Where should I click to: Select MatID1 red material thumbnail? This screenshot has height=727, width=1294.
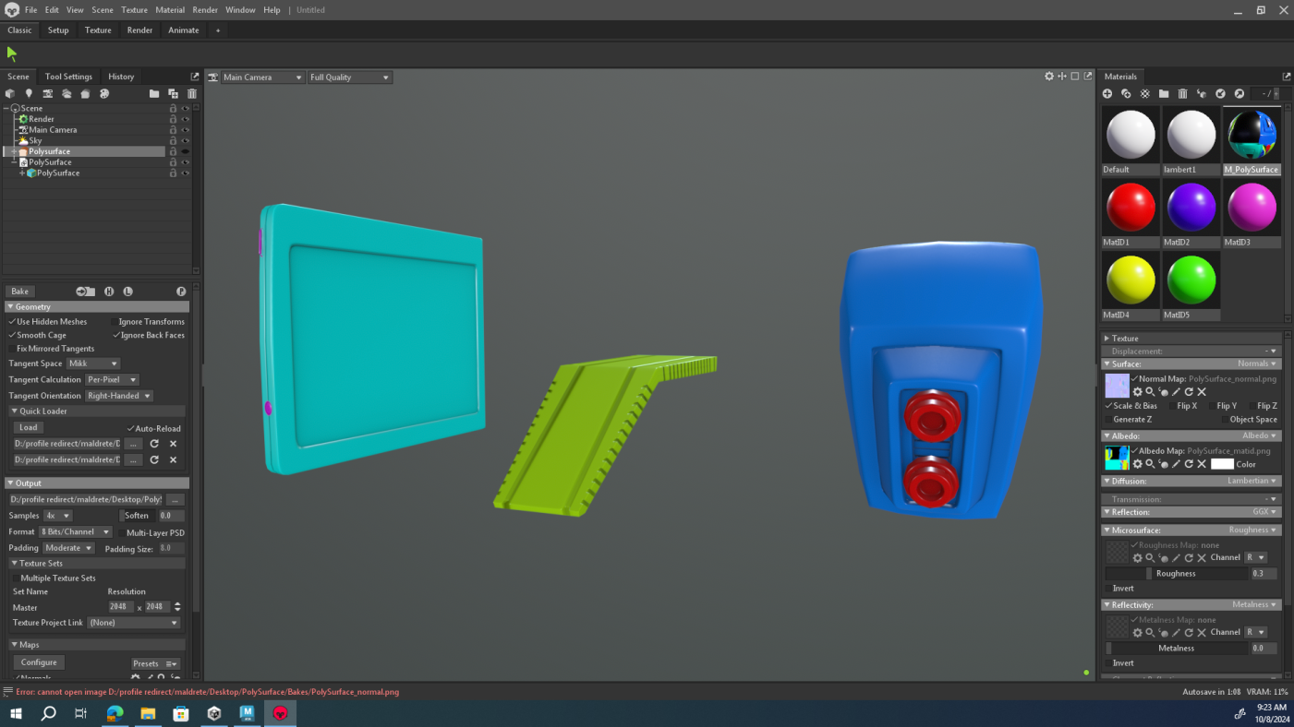pyautogui.click(x=1131, y=207)
